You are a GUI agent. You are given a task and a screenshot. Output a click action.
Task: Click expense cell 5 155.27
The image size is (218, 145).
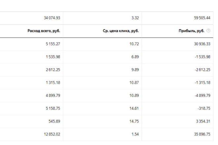[53, 44]
